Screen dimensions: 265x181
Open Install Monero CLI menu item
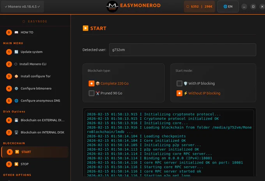point(35,64)
